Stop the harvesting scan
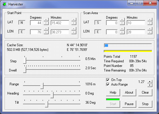Image resolution: width=159 pixels, height=114 pixels. pos(145,104)
